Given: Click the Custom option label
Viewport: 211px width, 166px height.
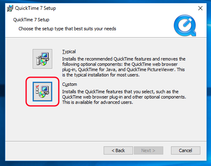Looking at the screenshot, I should click(x=69, y=84).
